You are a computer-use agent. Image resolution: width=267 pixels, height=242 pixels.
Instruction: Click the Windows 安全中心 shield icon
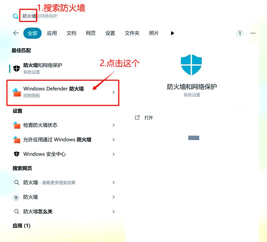[x=17, y=154]
